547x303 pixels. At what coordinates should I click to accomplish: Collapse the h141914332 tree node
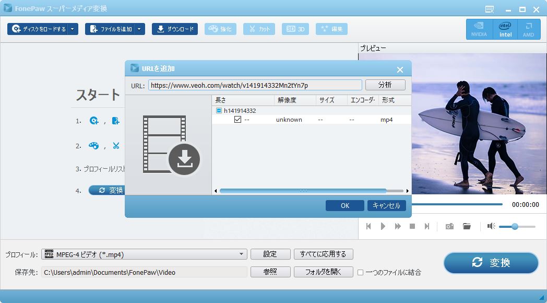pyautogui.click(x=219, y=111)
